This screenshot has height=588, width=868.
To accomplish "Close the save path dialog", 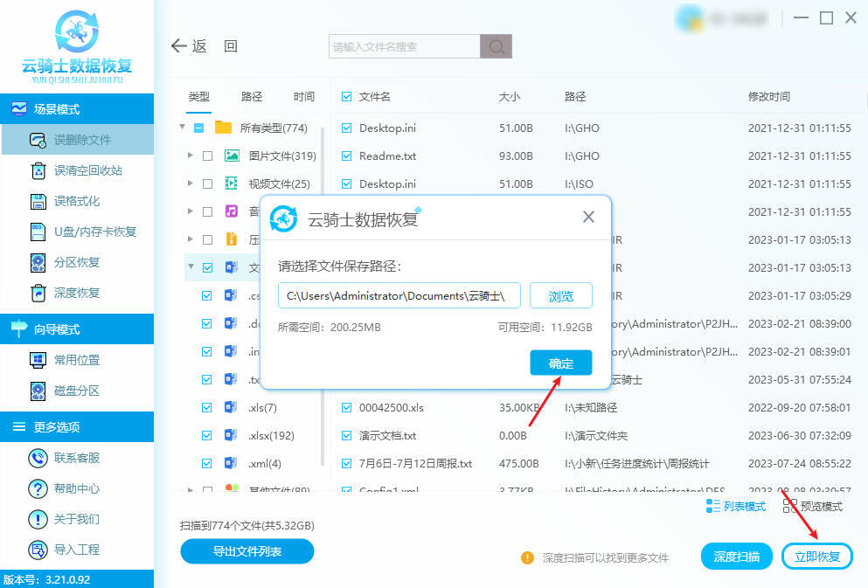I will 588,217.
